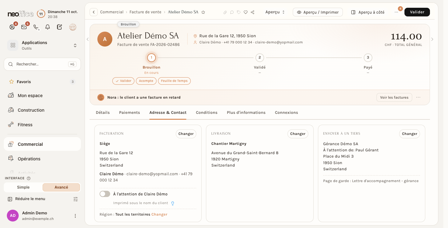448x228 pixels.
Task: Switch interface to Avancé mode
Action: click(61, 187)
